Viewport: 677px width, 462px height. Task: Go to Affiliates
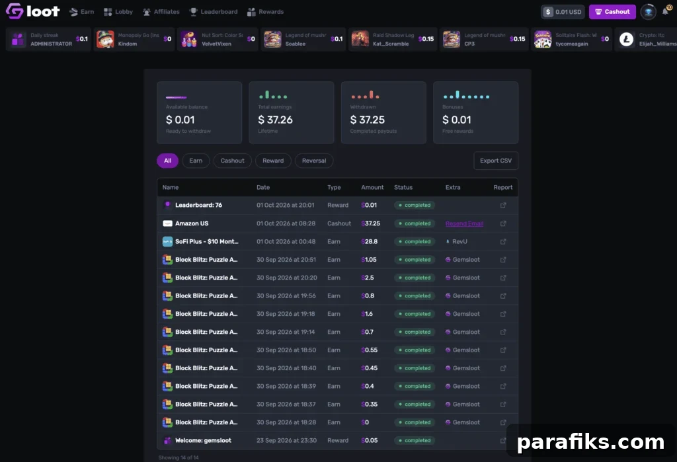tap(161, 12)
